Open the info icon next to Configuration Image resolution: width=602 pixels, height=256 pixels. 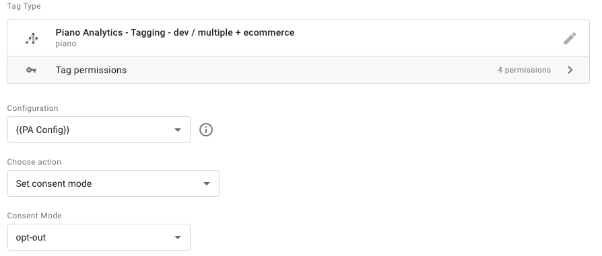tap(206, 130)
